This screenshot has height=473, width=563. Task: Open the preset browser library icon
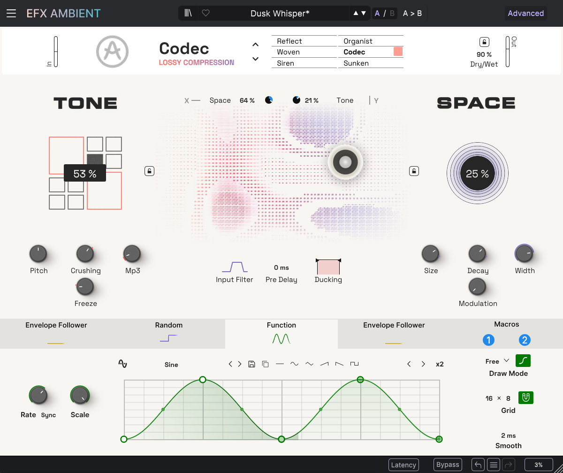click(x=188, y=13)
